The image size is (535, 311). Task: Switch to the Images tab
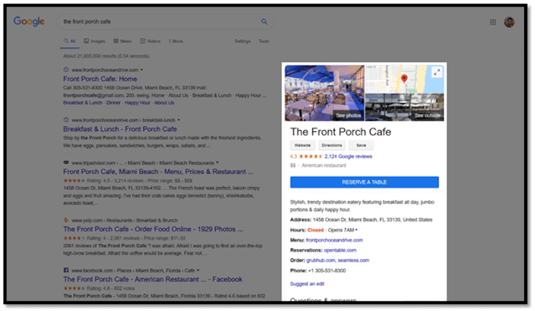point(95,41)
